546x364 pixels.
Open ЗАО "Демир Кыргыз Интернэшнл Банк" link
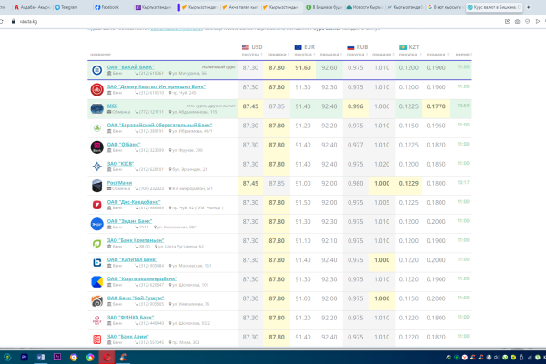(x=157, y=86)
